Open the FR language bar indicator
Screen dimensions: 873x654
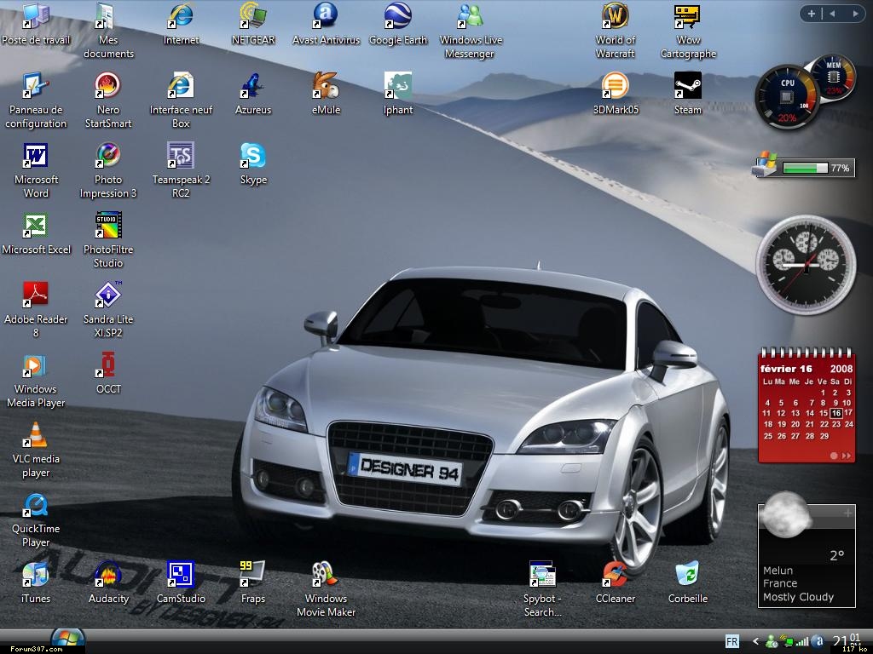[x=732, y=642]
